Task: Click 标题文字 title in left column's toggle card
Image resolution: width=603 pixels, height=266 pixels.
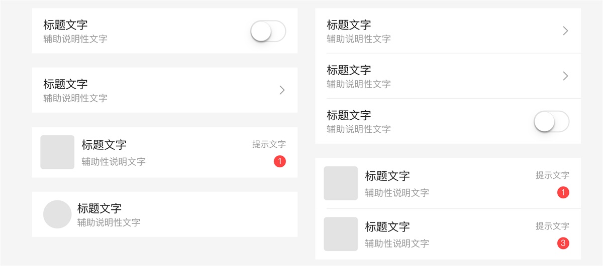Action: click(65, 25)
